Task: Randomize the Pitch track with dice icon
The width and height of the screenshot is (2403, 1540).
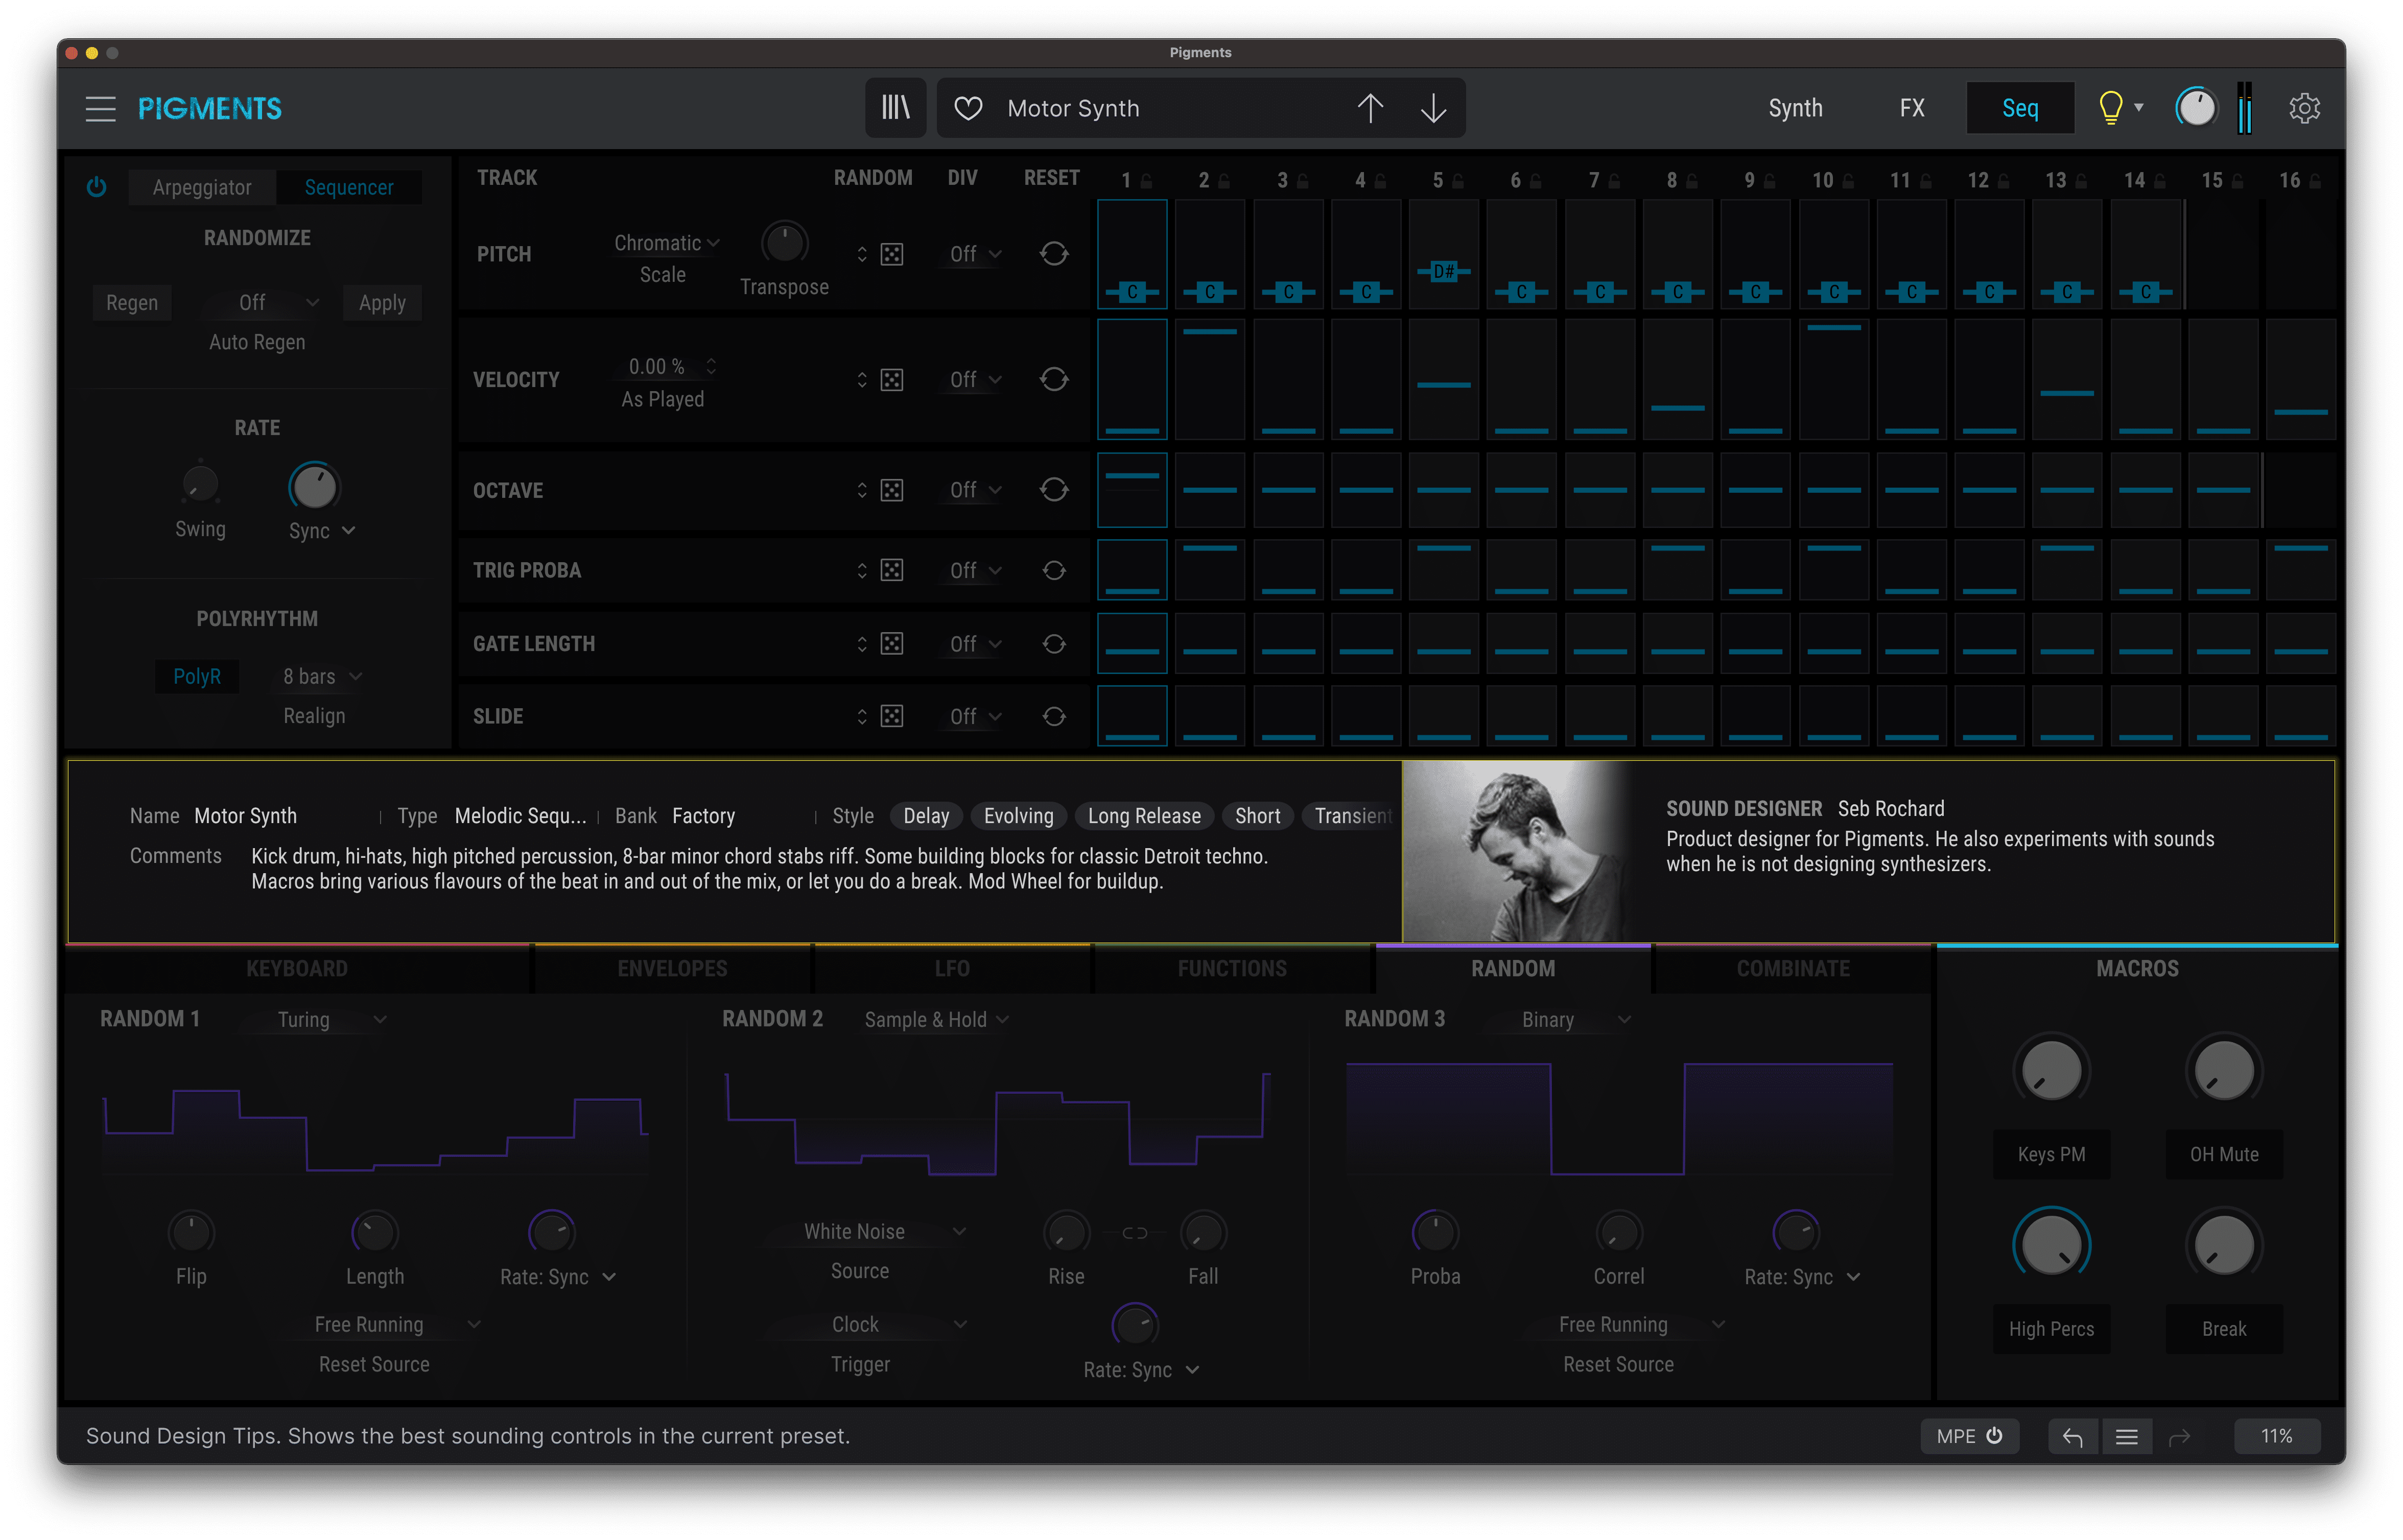Action: (x=891, y=254)
